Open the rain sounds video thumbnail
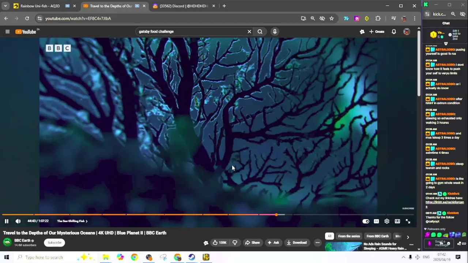 pyautogui.click(x=343, y=247)
